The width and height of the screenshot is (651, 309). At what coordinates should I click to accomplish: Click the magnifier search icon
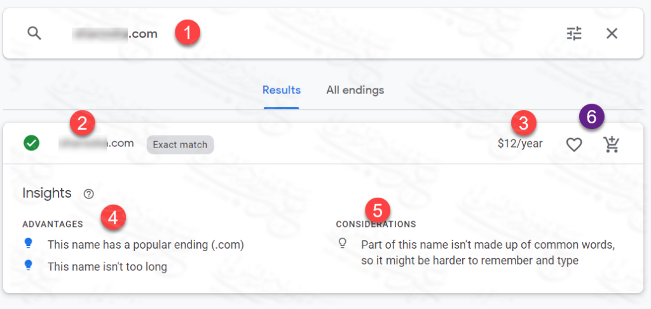[34, 34]
